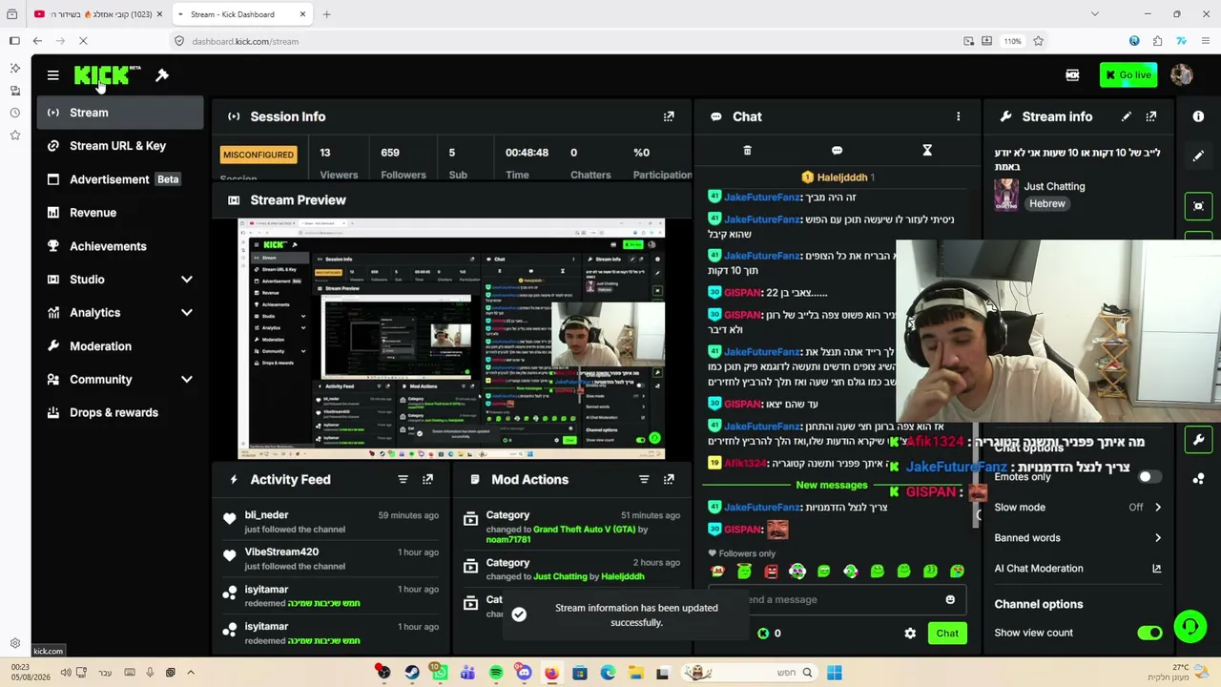The width and height of the screenshot is (1221, 687).
Task: Click VibeStream420 in Activity Feed
Action: tap(281, 552)
